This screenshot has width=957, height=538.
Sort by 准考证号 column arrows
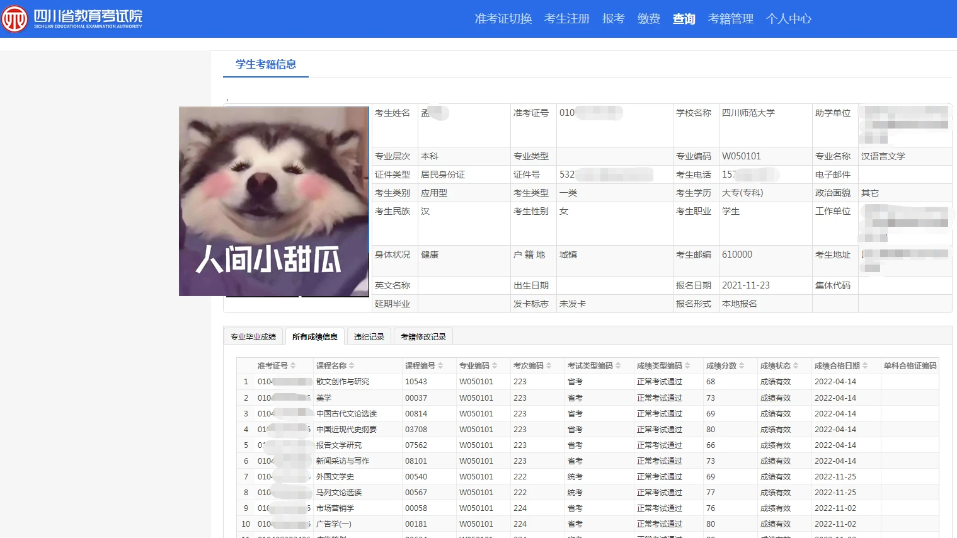[x=293, y=365]
